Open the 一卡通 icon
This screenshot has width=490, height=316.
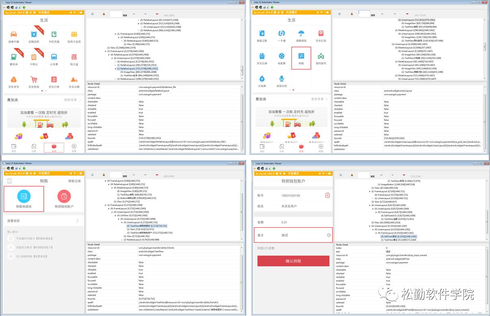[282, 33]
